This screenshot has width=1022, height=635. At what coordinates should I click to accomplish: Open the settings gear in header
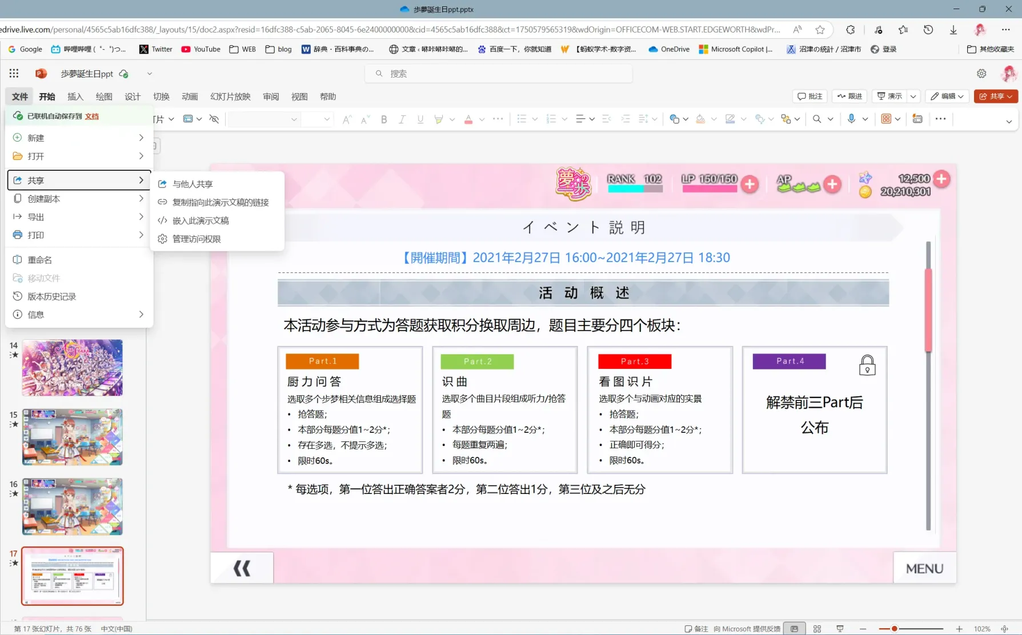[981, 73]
